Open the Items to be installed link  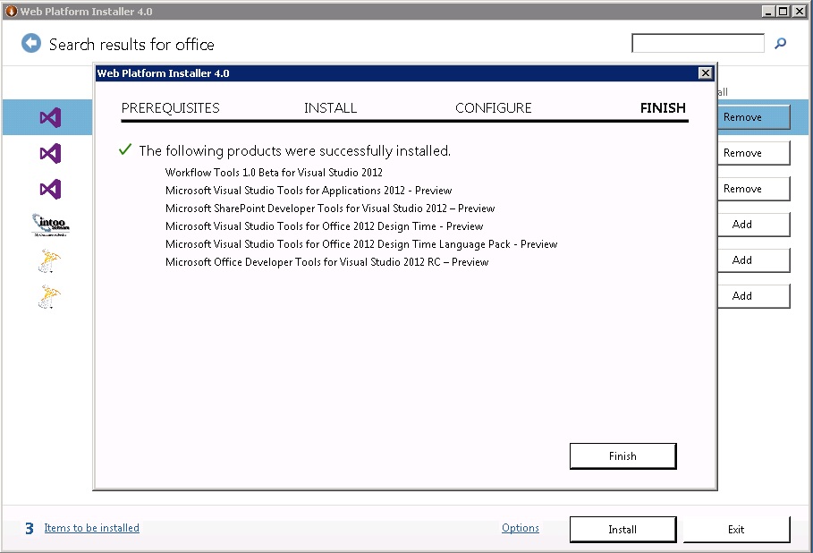click(x=91, y=528)
